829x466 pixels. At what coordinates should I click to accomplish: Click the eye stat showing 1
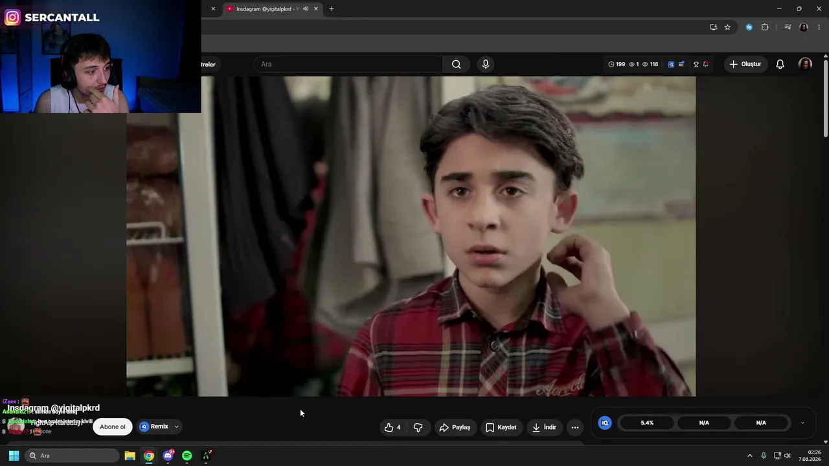(x=634, y=64)
